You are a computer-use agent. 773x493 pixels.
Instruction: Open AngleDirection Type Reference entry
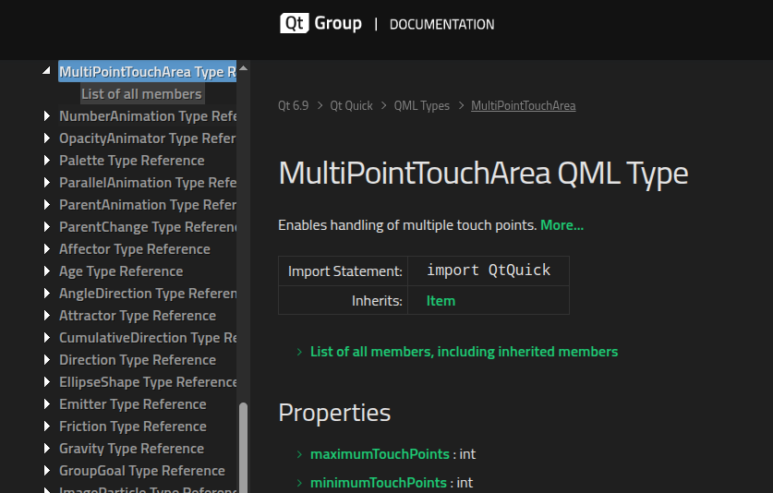coord(148,294)
